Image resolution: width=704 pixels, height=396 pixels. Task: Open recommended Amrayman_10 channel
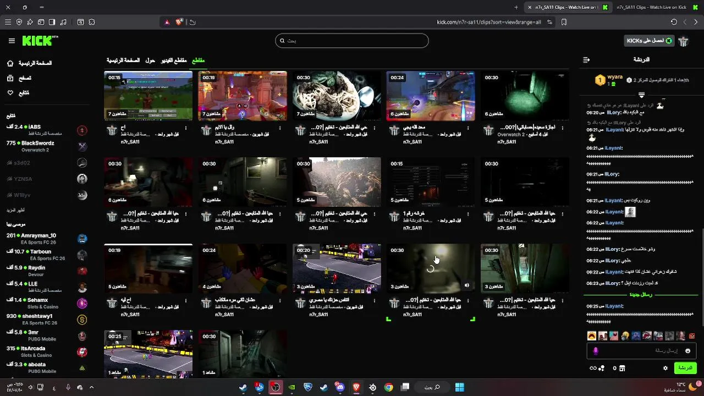tap(47, 239)
